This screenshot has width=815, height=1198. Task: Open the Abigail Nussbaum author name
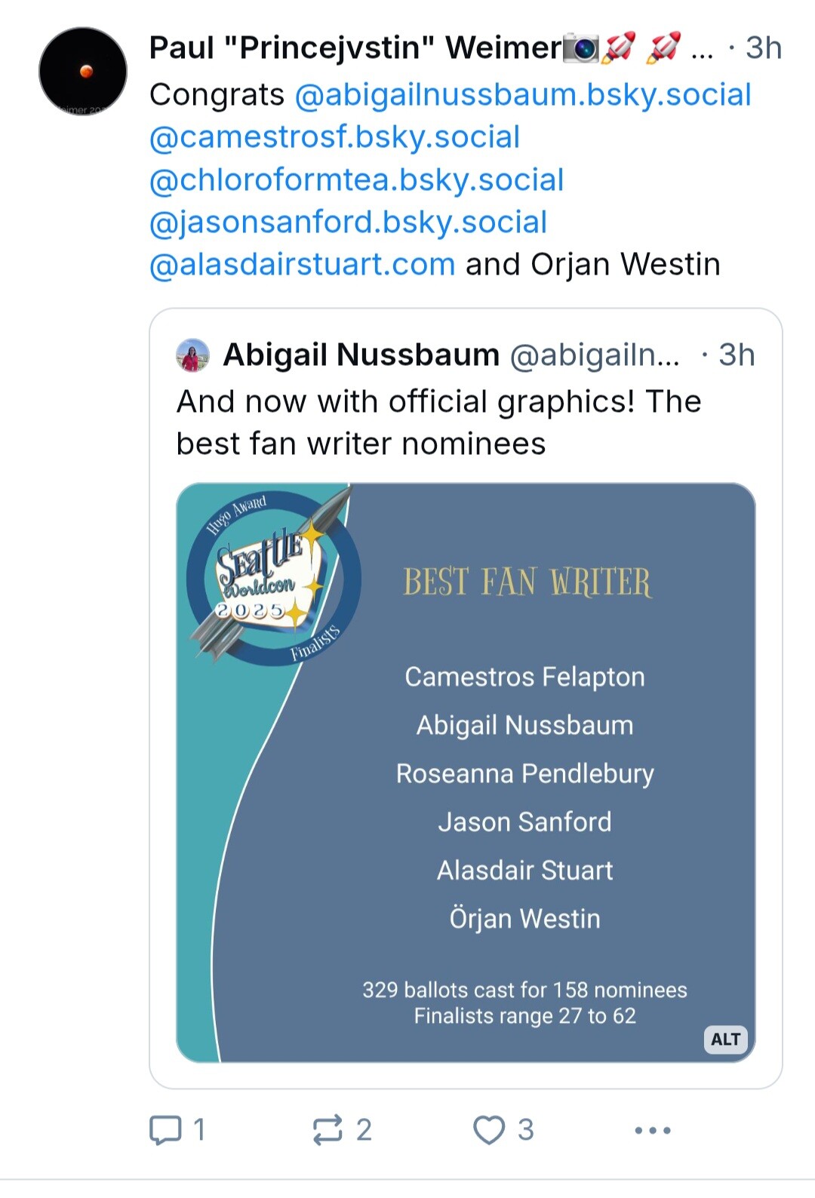pos(361,355)
